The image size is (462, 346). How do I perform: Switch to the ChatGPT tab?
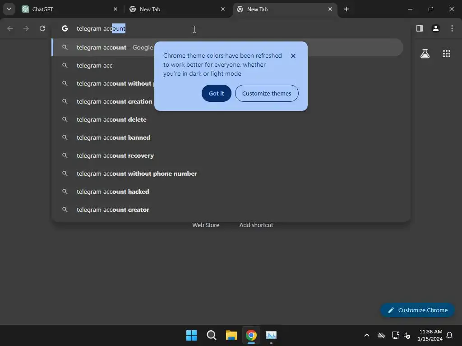69,9
